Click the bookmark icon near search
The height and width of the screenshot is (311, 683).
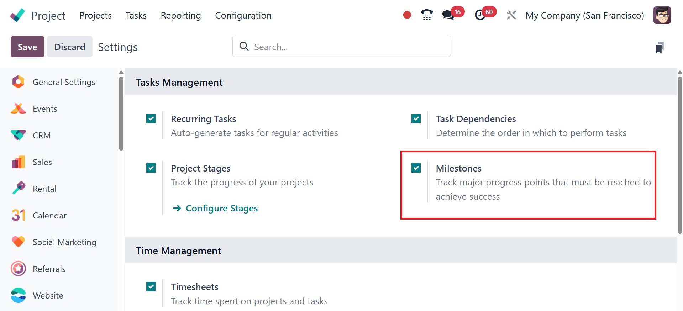click(659, 47)
